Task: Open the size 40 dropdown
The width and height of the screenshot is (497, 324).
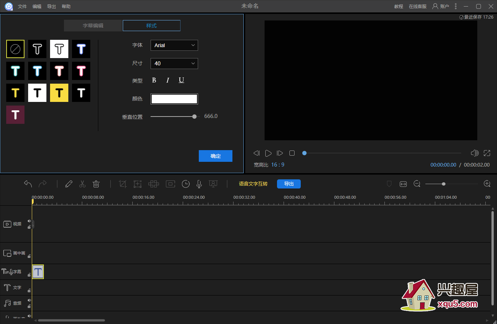Action: point(174,64)
